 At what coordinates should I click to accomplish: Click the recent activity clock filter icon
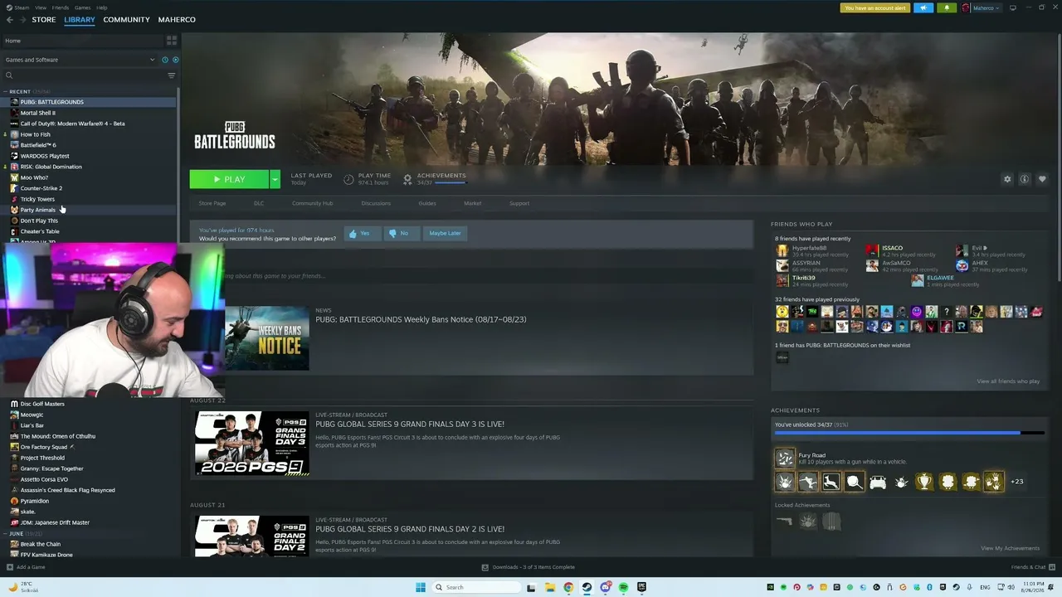(x=165, y=60)
